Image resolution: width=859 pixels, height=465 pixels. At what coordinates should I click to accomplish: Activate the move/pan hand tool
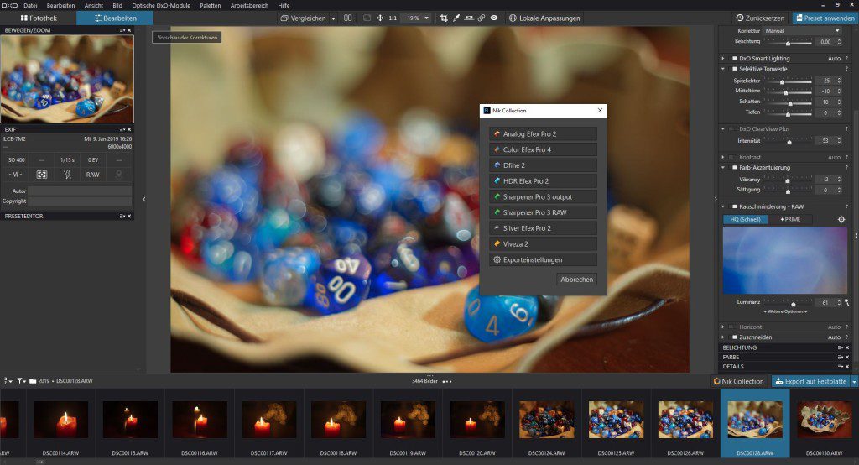pyautogui.click(x=380, y=18)
